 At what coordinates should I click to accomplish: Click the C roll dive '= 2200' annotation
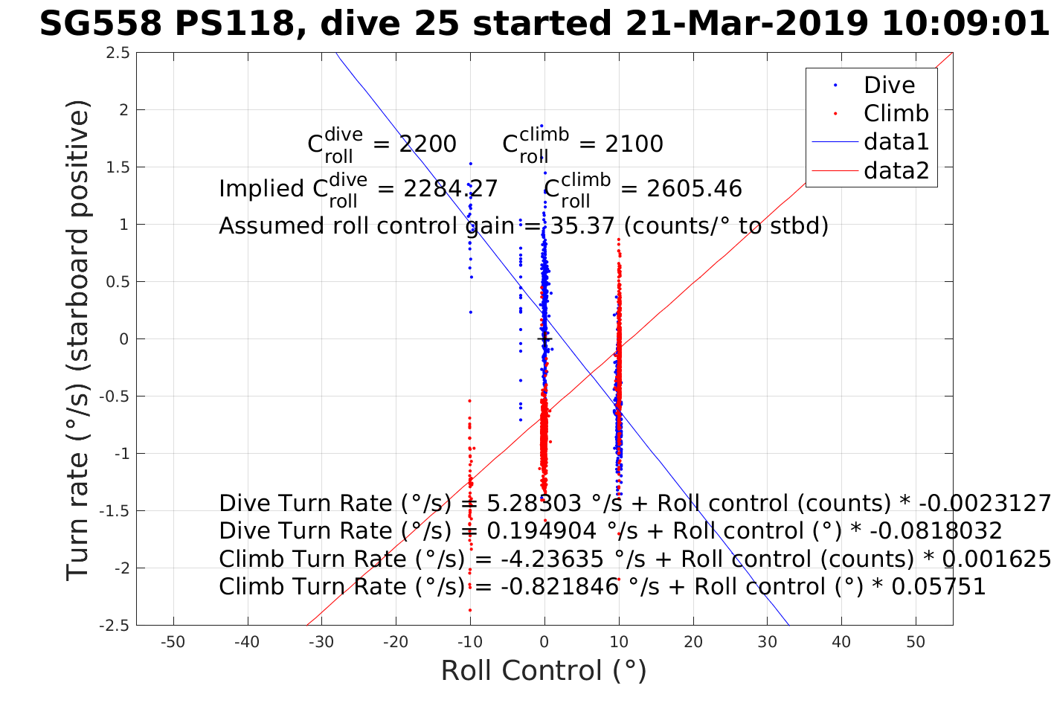pos(382,144)
